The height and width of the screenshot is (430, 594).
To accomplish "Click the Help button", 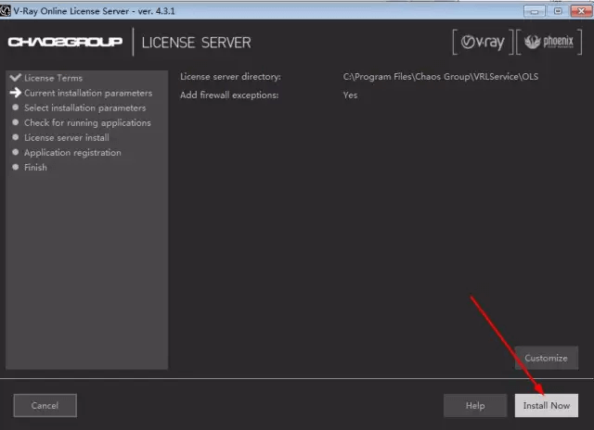I will tap(475, 405).
